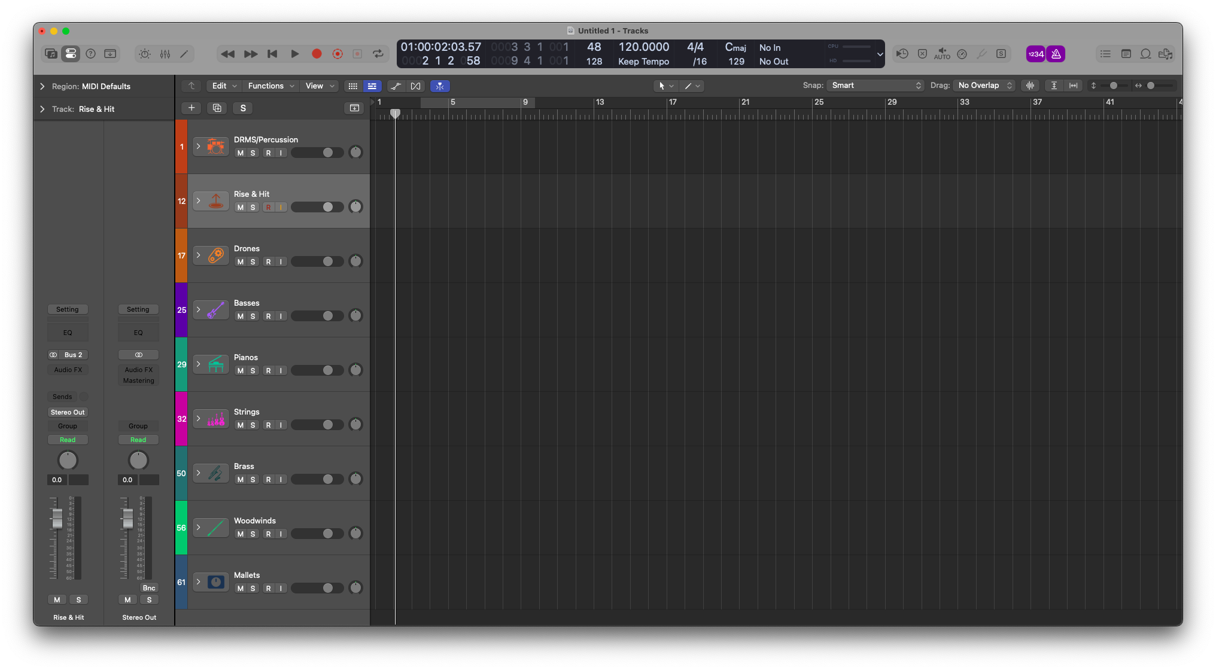This screenshot has height=670, width=1216.
Task: Duplicate the selected track
Action: tap(217, 108)
